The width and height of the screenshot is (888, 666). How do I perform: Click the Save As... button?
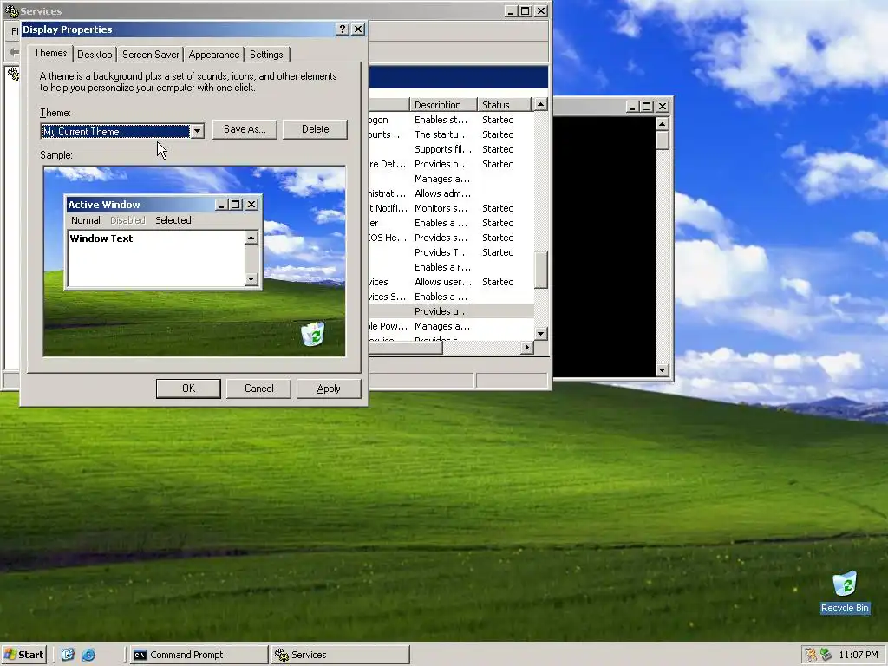[245, 129]
